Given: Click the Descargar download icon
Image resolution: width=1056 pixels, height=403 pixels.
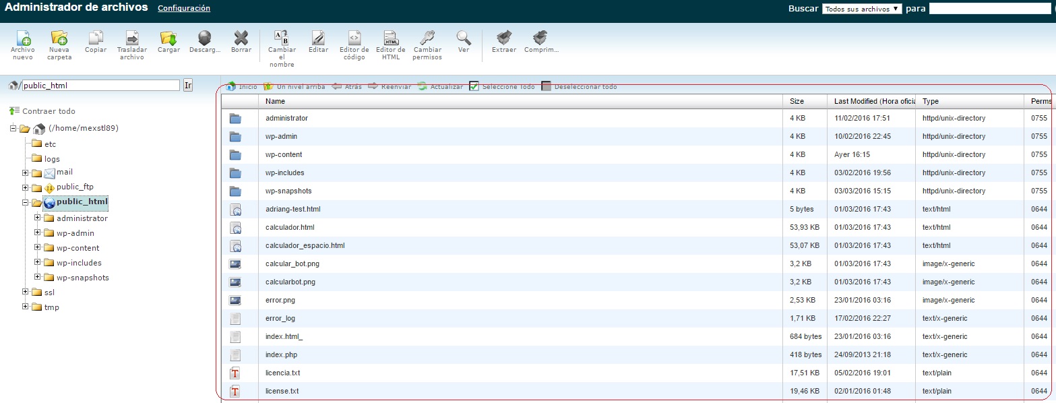Looking at the screenshot, I should pos(205,38).
